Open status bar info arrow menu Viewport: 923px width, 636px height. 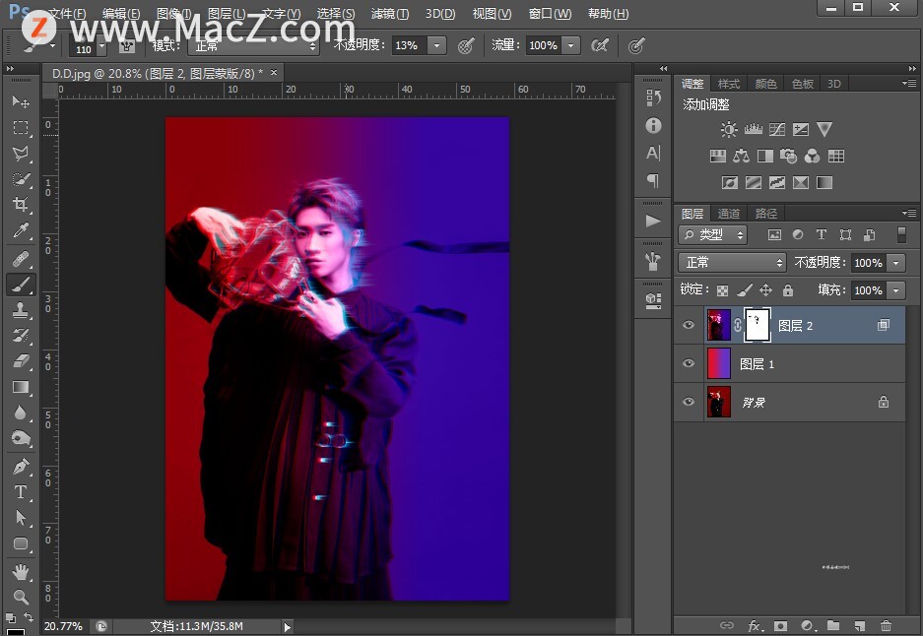[287, 627]
